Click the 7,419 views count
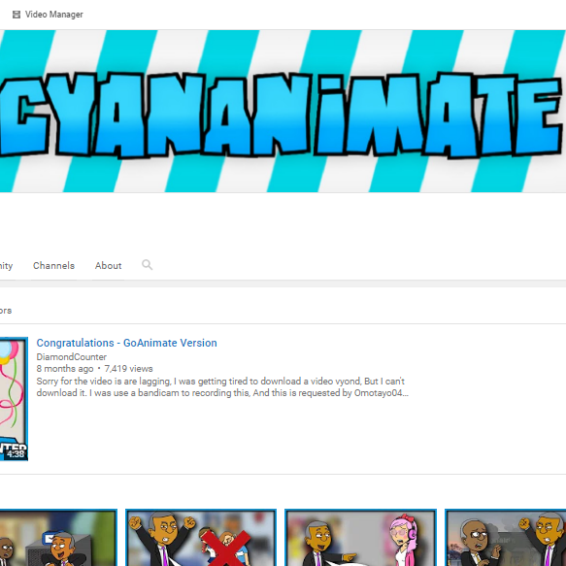Viewport: 566px width, 566px height. pyautogui.click(x=128, y=369)
